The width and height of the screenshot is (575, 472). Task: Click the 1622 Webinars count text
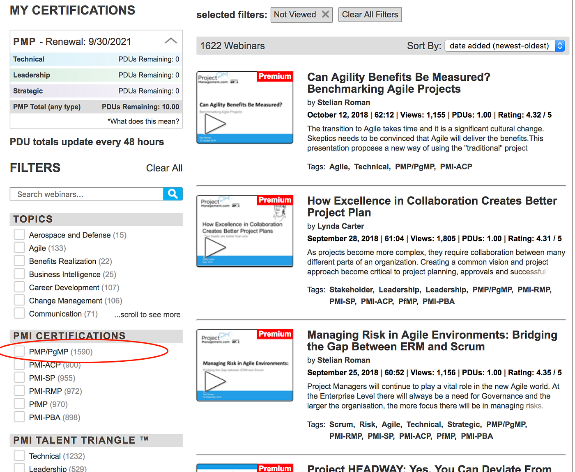click(x=232, y=46)
